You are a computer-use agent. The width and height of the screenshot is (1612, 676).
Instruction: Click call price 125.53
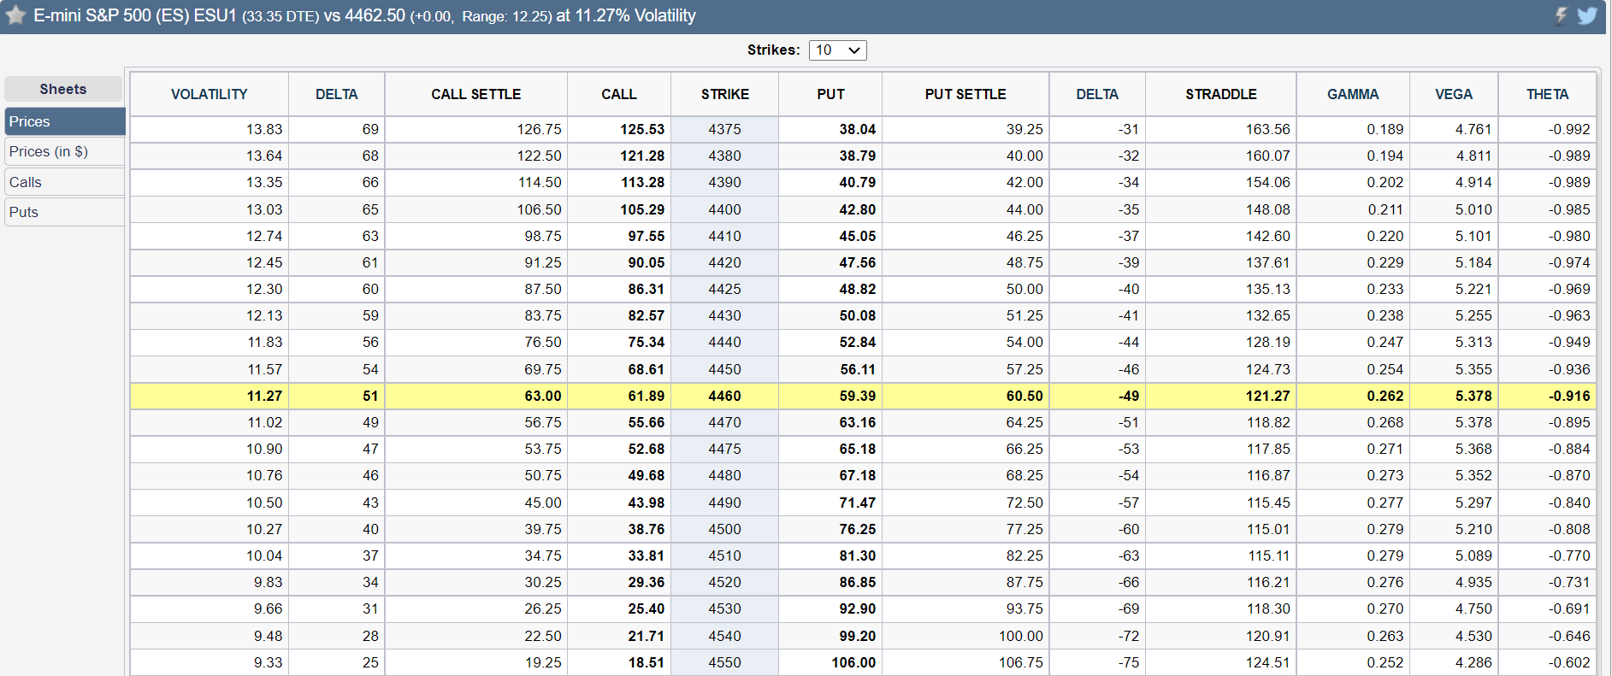(642, 129)
